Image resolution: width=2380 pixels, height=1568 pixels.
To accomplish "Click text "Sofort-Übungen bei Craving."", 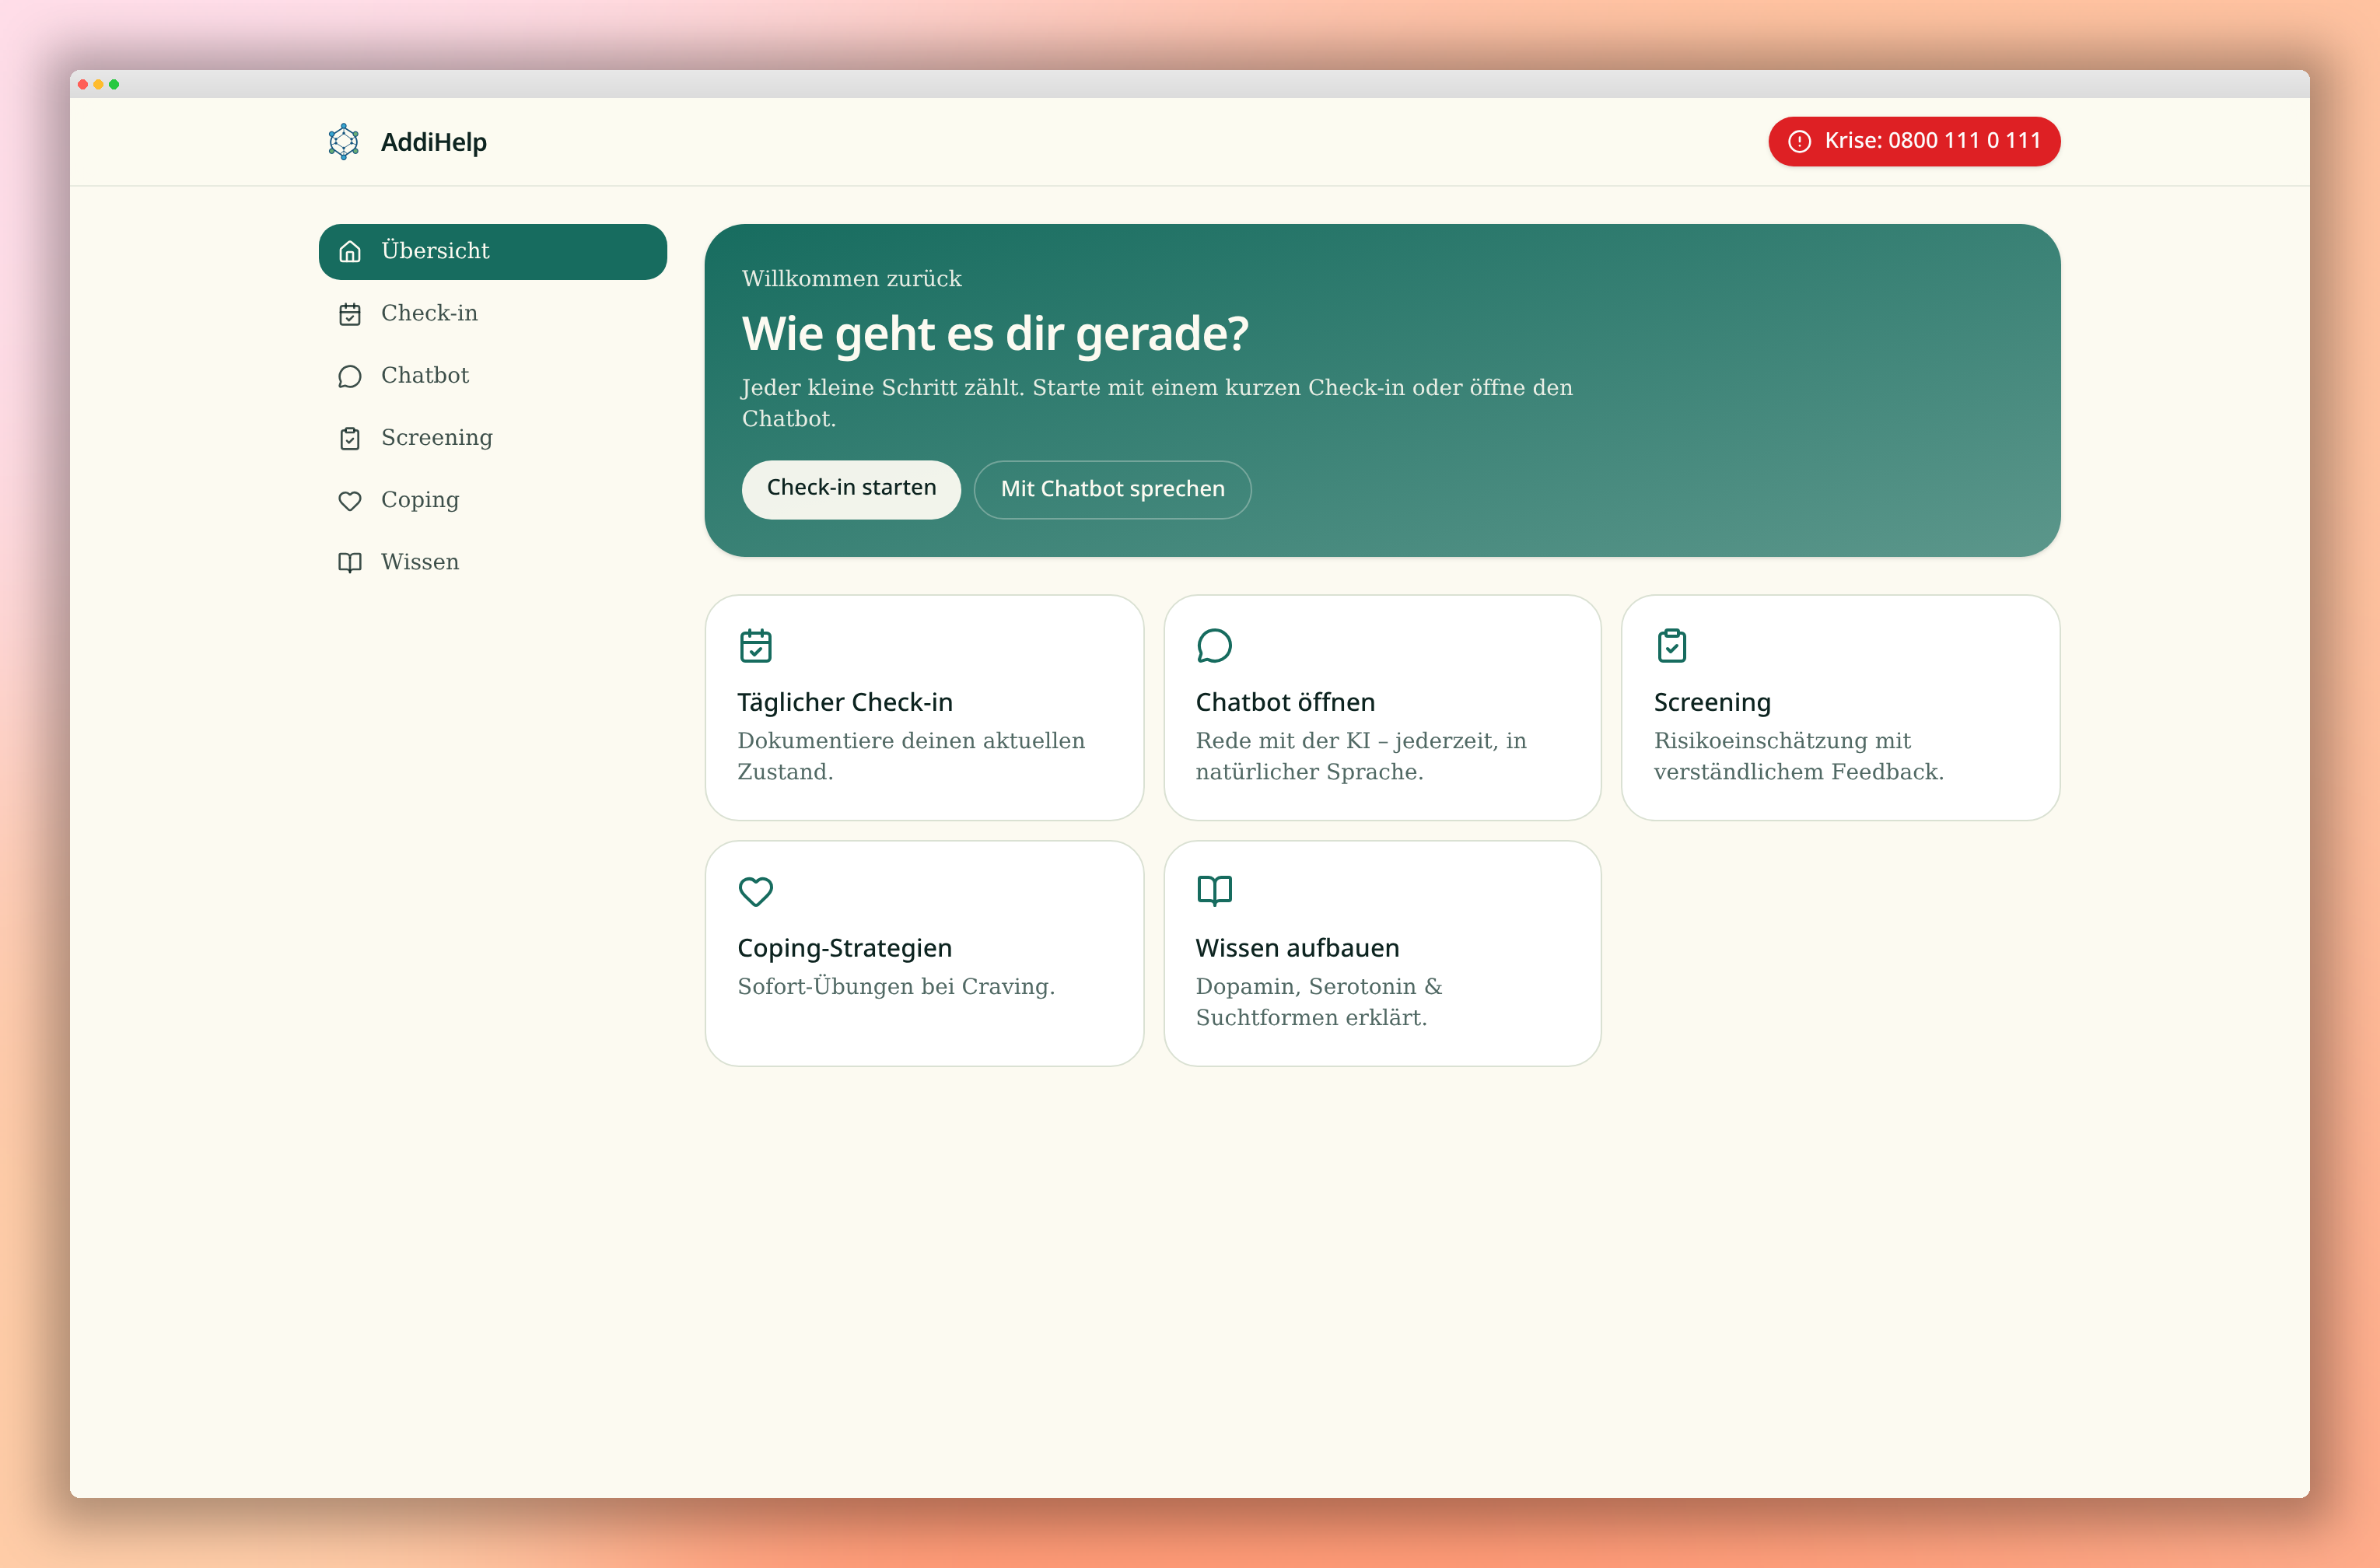I will point(896,986).
